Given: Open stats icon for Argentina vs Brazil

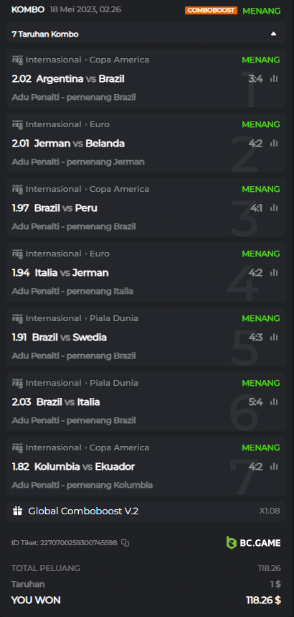Looking at the screenshot, I should [274, 79].
